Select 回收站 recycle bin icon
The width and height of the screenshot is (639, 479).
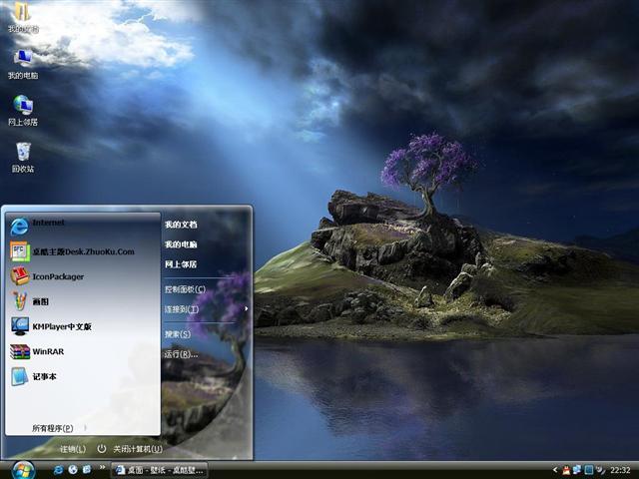pyautogui.click(x=23, y=158)
